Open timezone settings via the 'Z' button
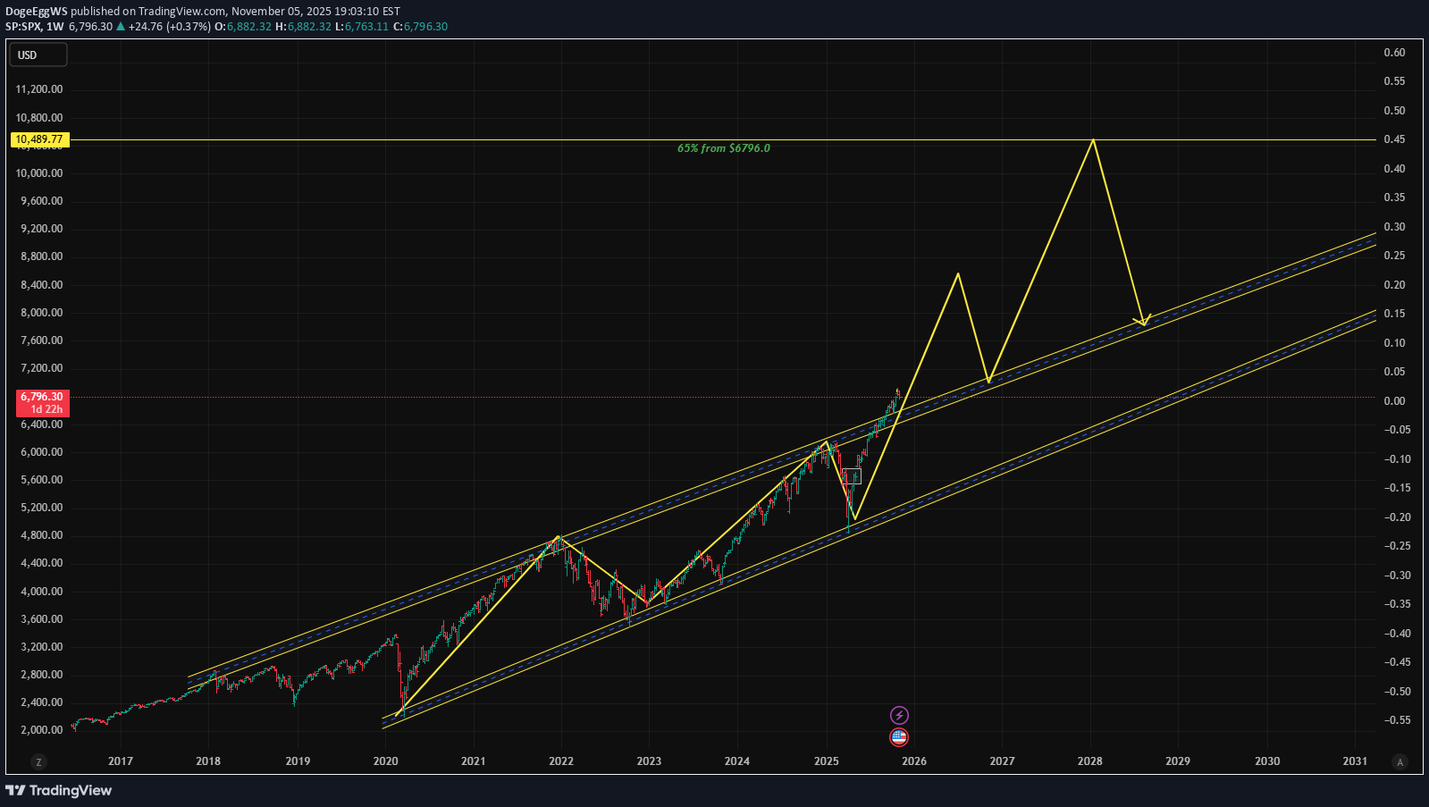1429x807 pixels. pos(38,761)
